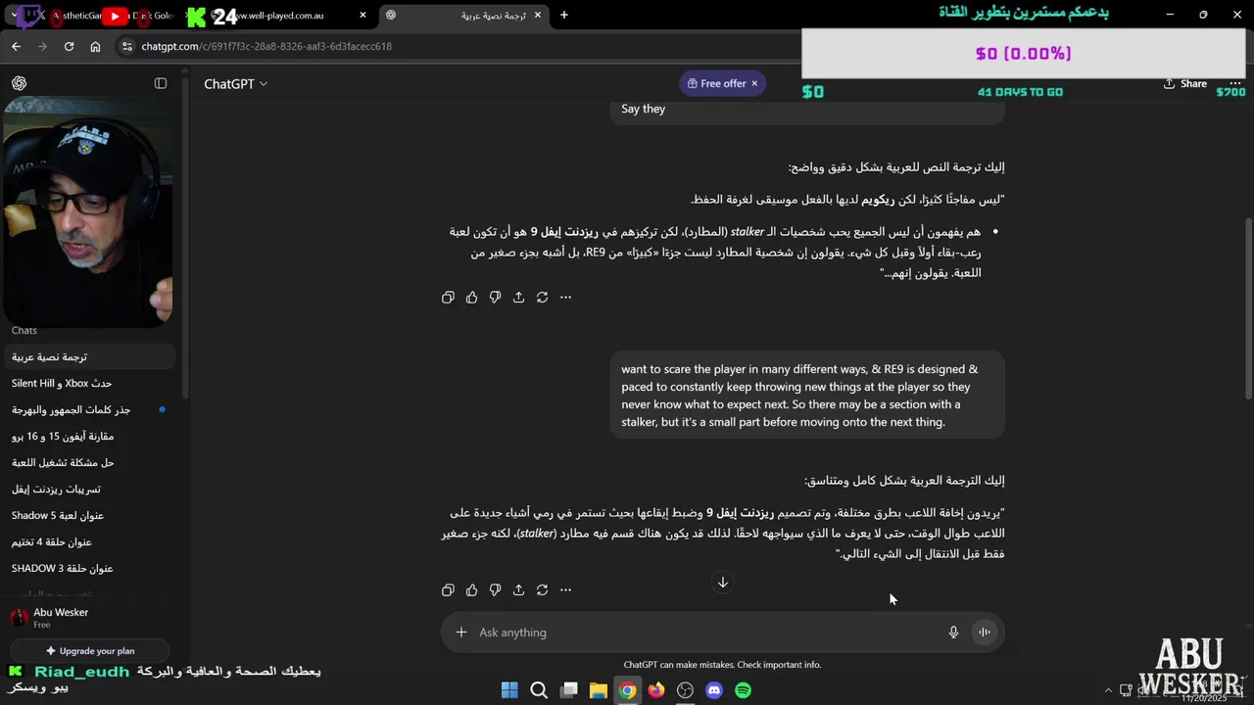
Task: Open more actions for the RE9 stalker characters response
Action: [x=565, y=297]
